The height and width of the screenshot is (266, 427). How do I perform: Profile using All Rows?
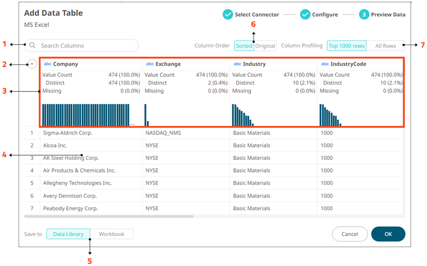pos(385,46)
